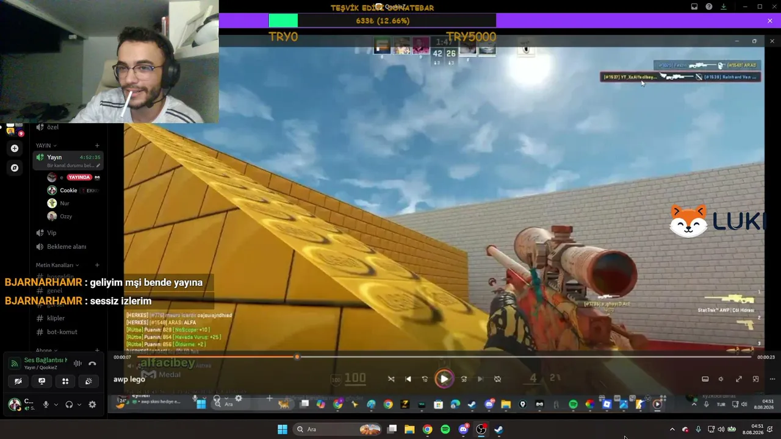Open the Discord soundboard
The width and height of the screenshot is (781, 439).
click(88, 381)
